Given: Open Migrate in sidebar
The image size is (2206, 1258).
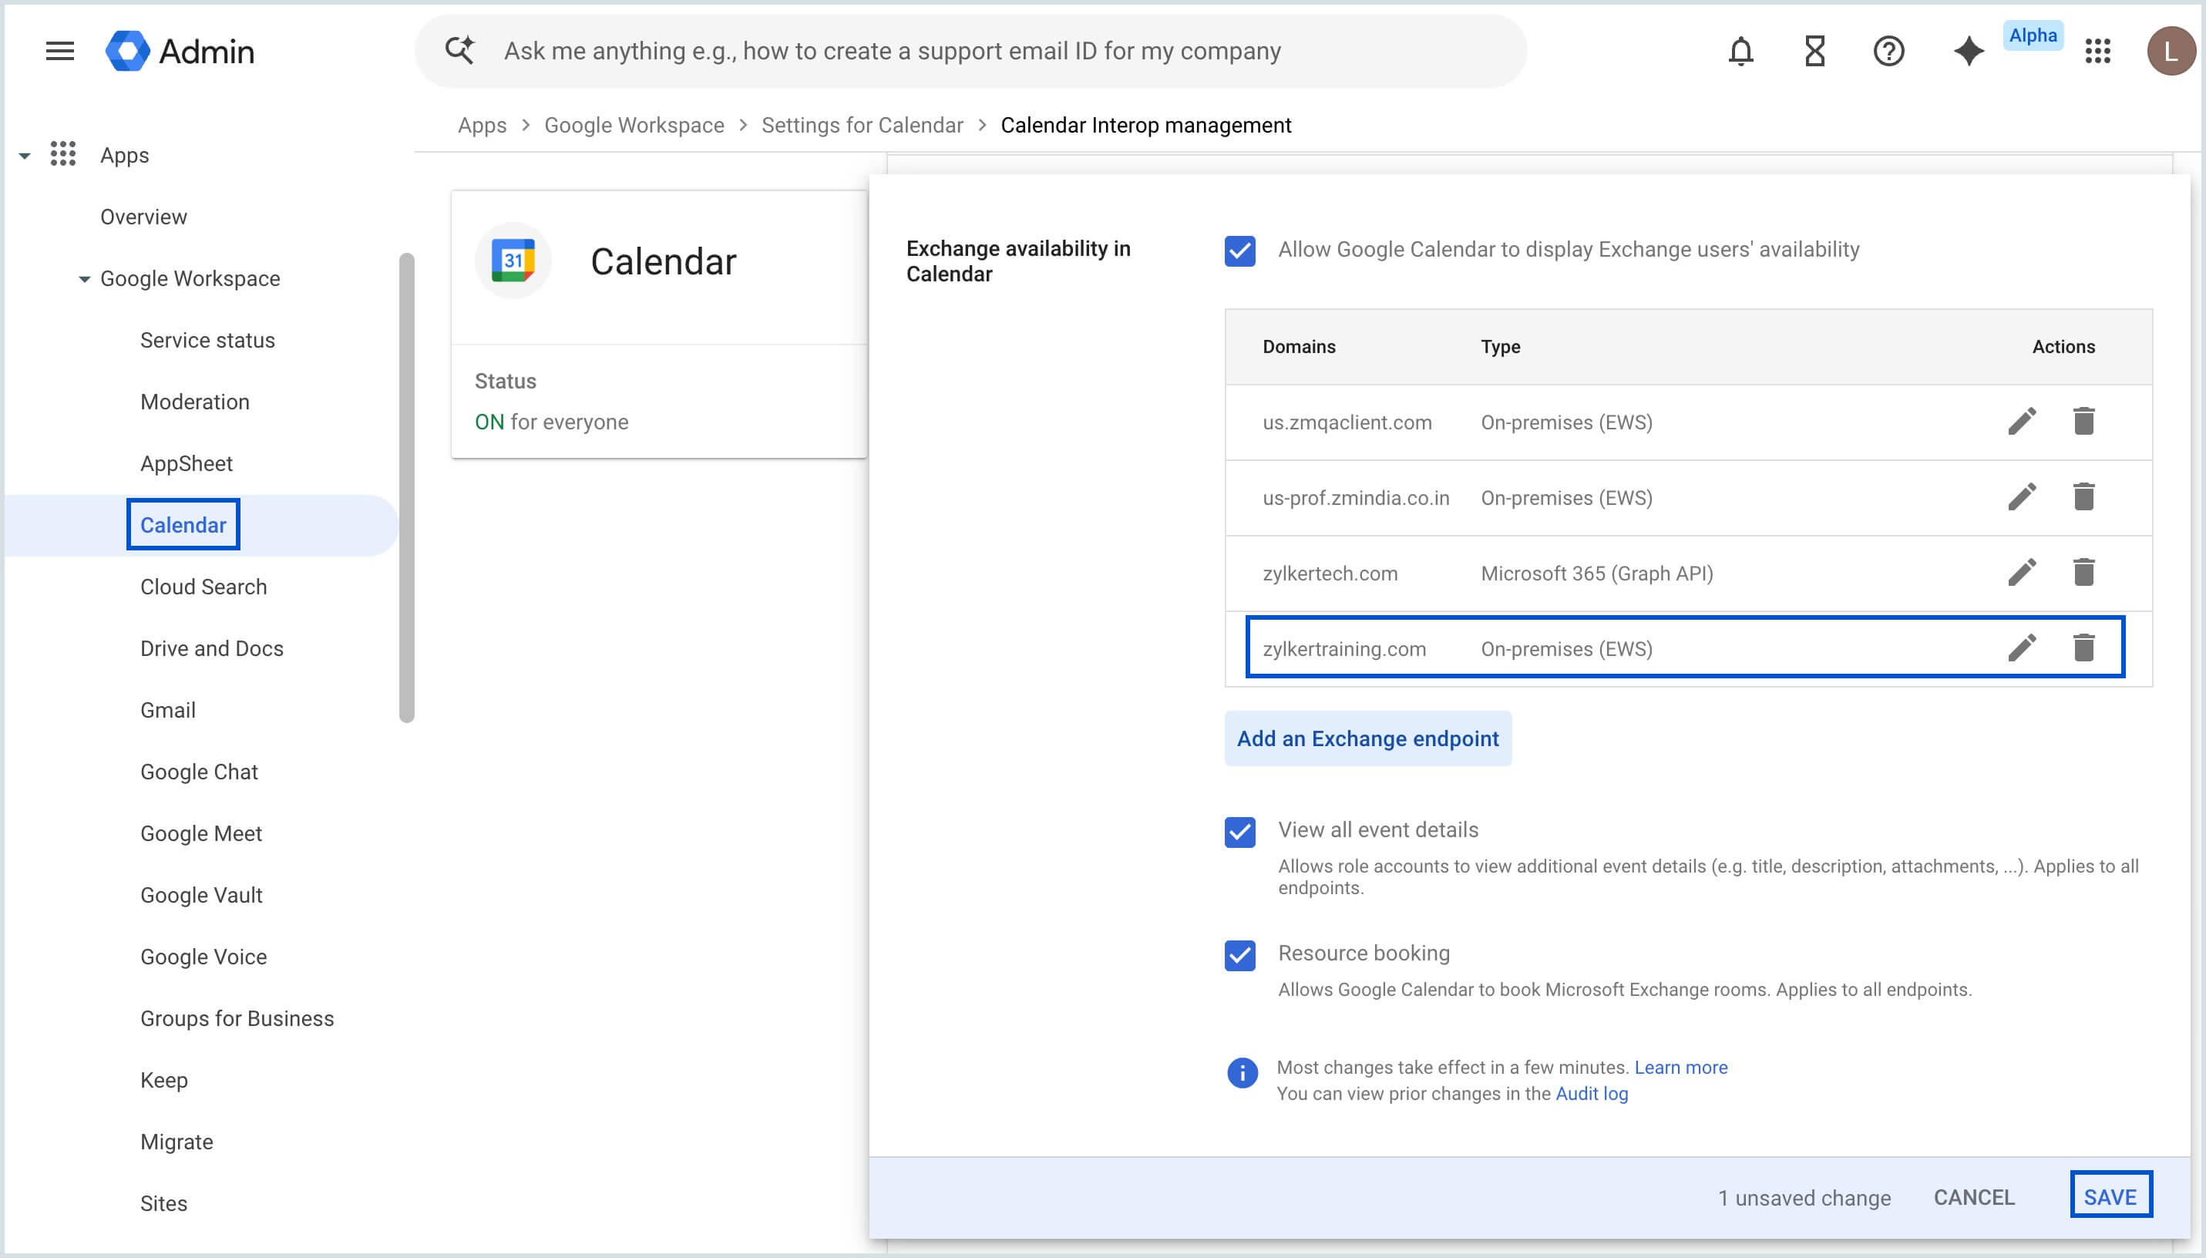Looking at the screenshot, I should [177, 1142].
